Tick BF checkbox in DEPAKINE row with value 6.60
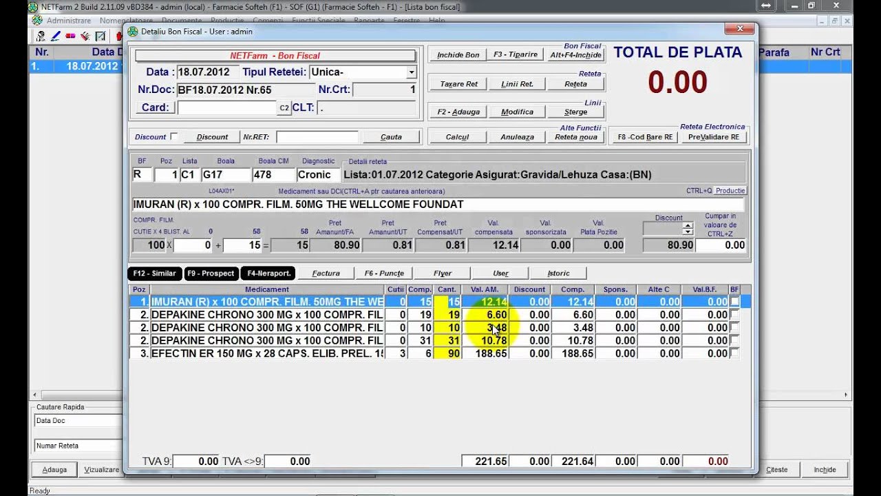This screenshot has width=881, height=496. 734,315
